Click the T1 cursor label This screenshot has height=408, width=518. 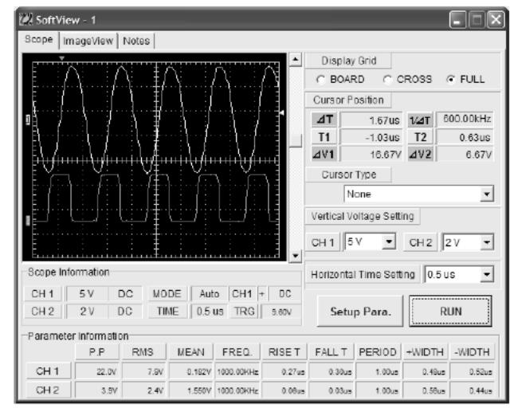click(324, 137)
